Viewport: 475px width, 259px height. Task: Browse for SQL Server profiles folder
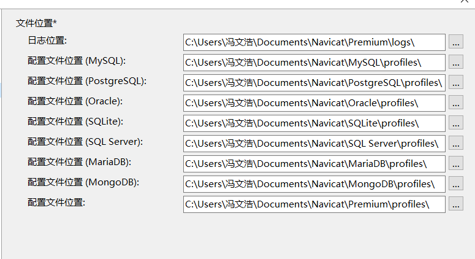[456, 143]
